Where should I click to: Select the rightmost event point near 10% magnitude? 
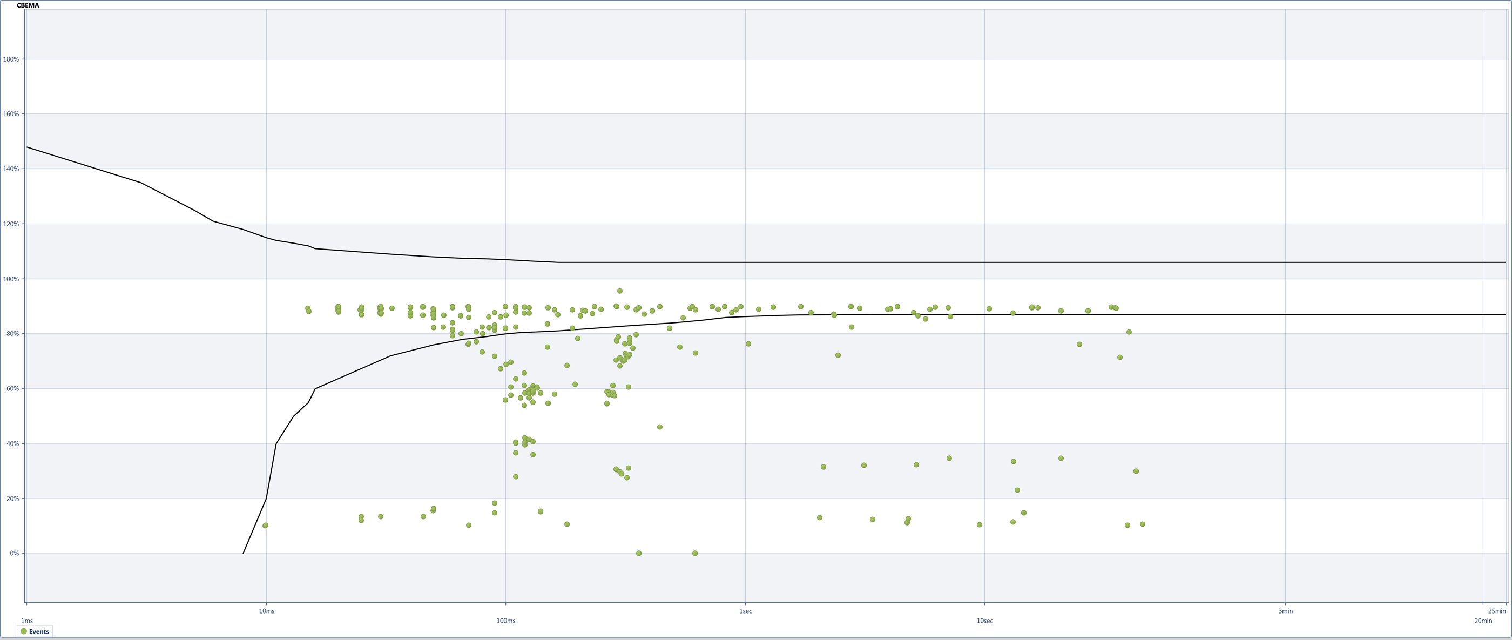pyautogui.click(x=1142, y=524)
